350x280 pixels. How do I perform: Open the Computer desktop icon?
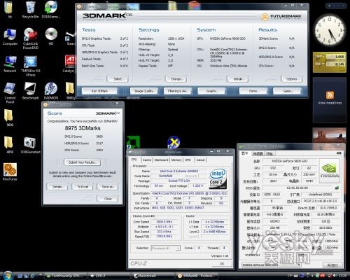click(10, 36)
